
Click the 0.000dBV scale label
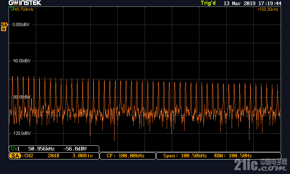coord(21,25)
